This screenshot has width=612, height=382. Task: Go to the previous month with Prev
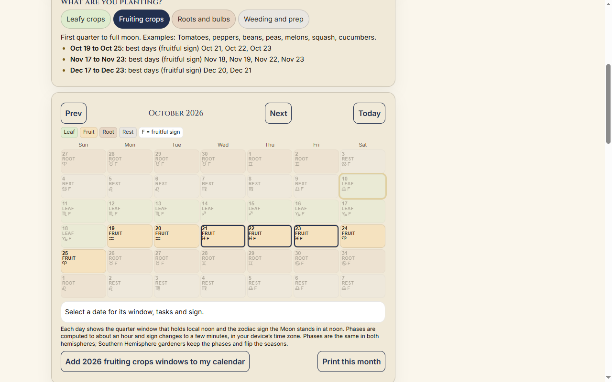(74, 113)
